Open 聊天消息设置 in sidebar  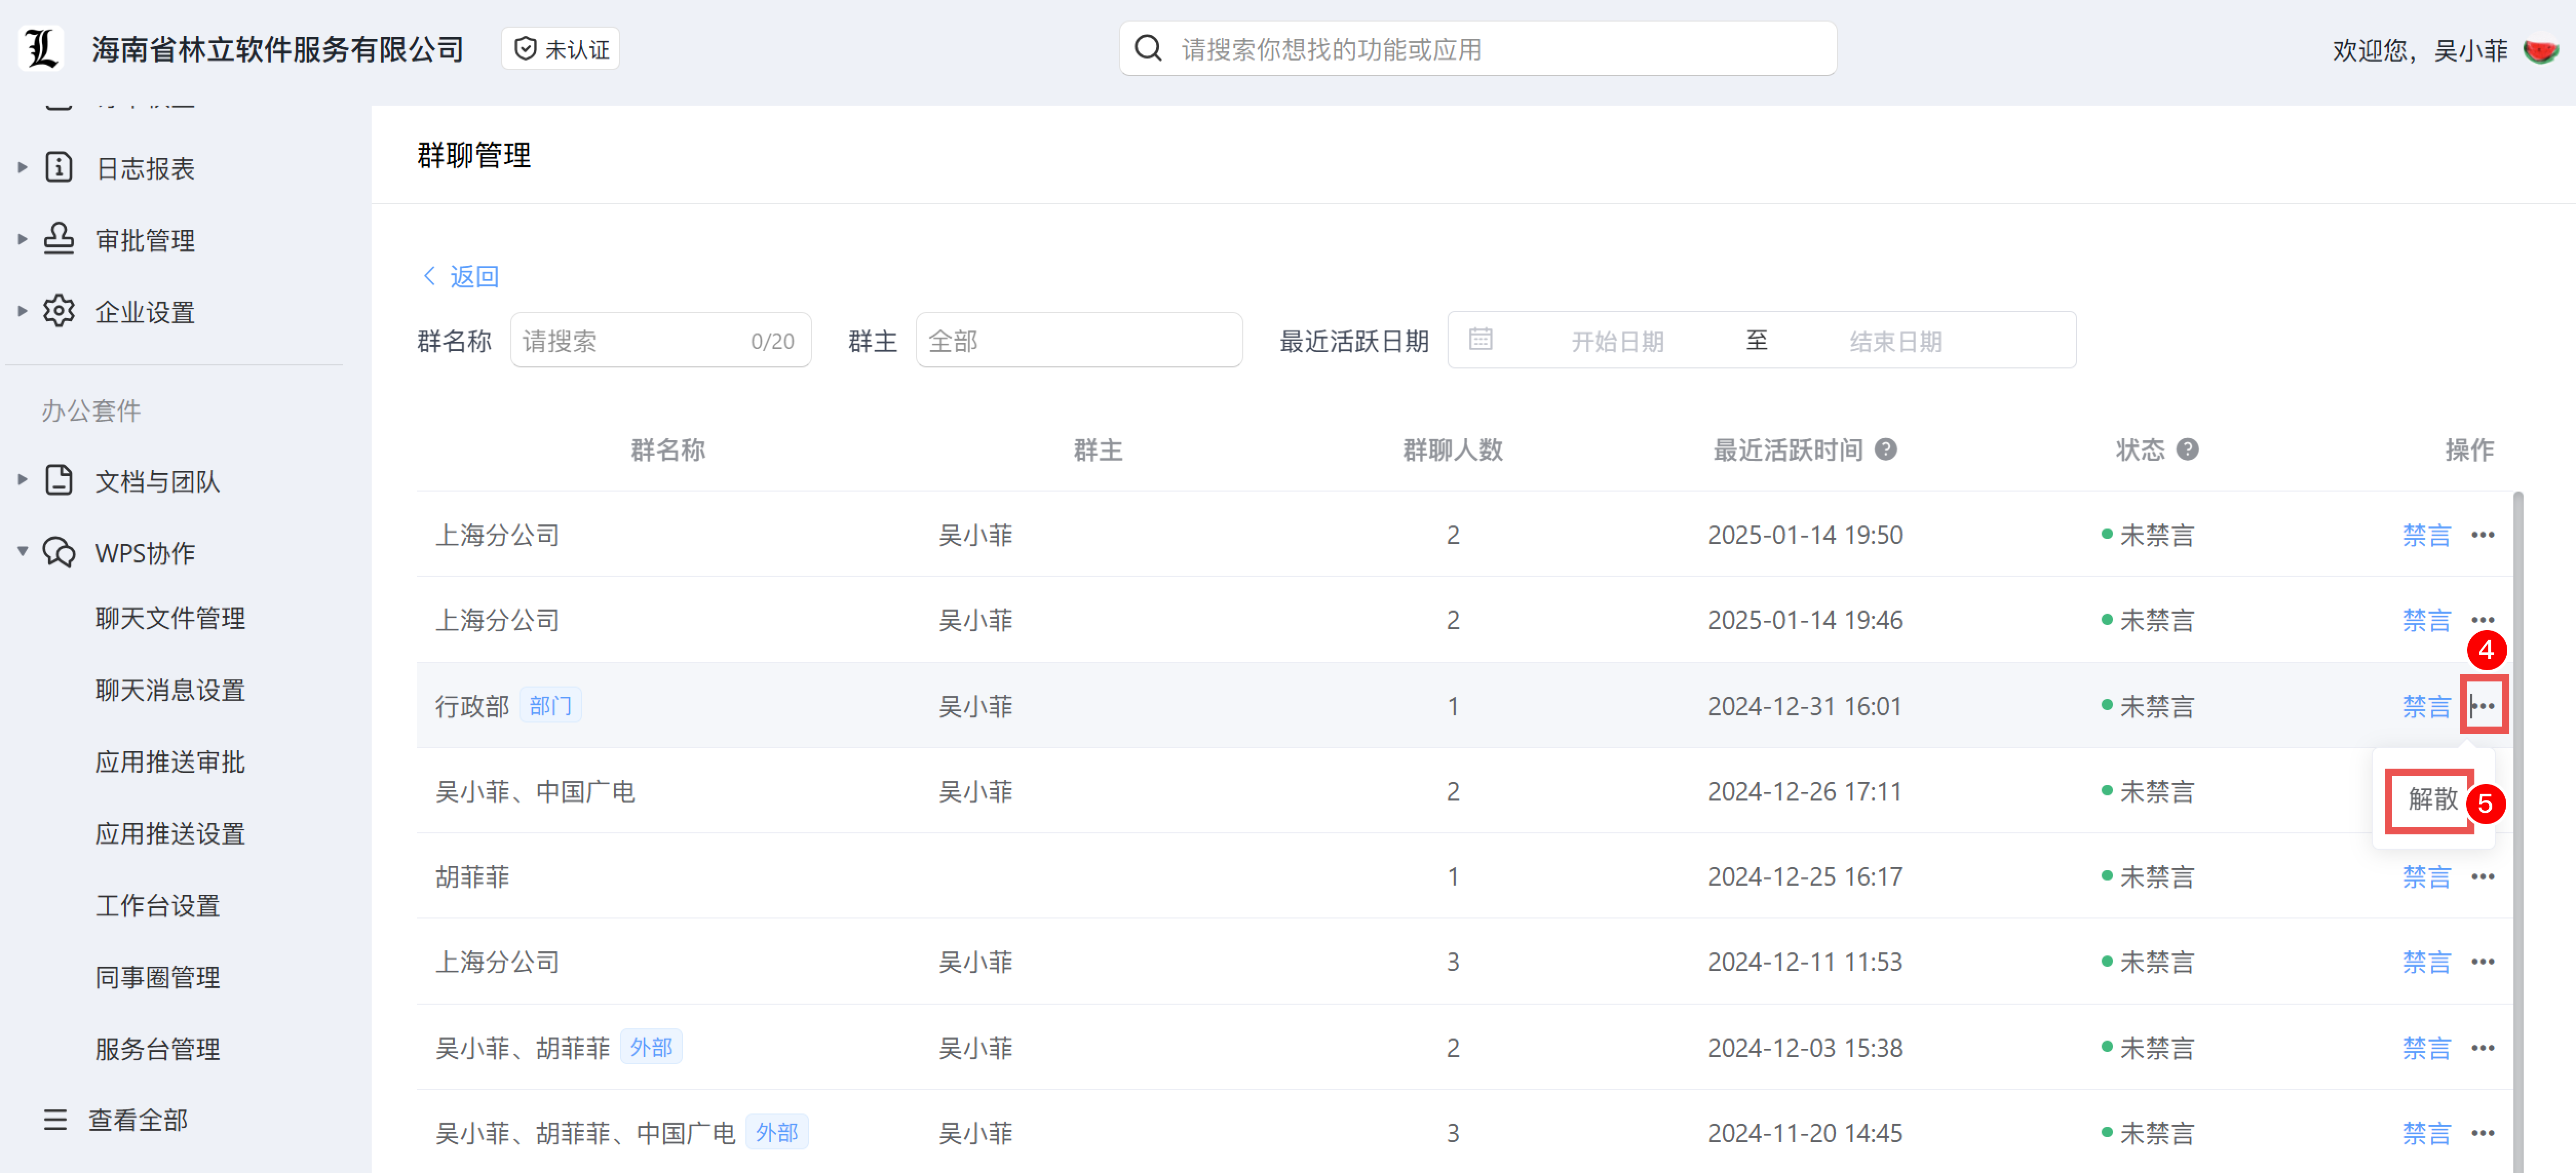(x=170, y=690)
